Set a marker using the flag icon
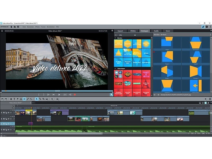The width and height of the screenshot is (212, 159). click(17, 99)
